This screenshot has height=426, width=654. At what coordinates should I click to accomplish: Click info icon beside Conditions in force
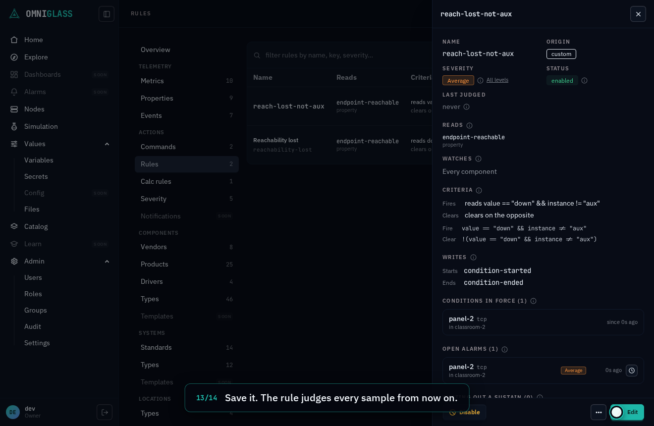click(533, 301)
